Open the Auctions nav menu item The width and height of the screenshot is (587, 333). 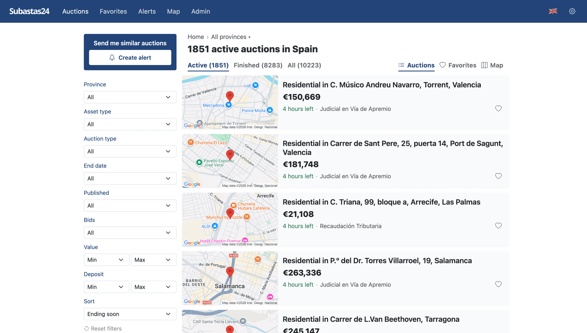coord(75,11)
